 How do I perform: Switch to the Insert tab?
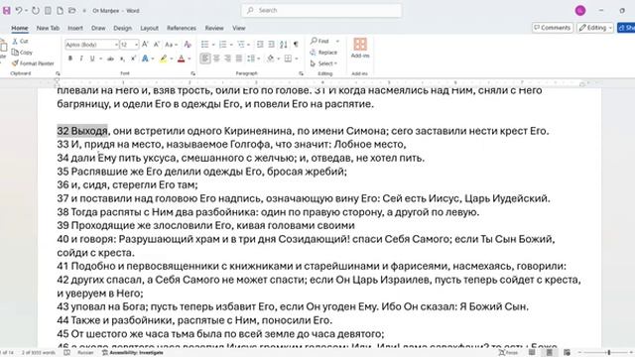point(75,28)
